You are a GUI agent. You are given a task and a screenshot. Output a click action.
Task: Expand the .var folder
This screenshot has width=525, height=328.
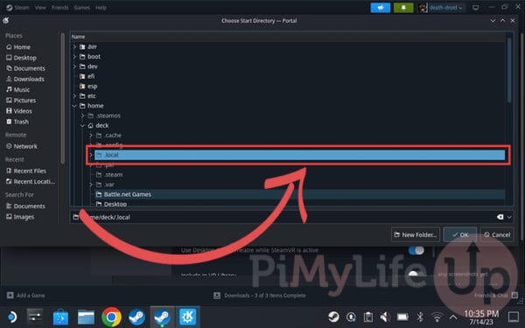tap(91, 185)
